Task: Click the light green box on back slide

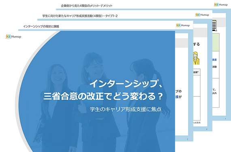Action: click(216, 42)
